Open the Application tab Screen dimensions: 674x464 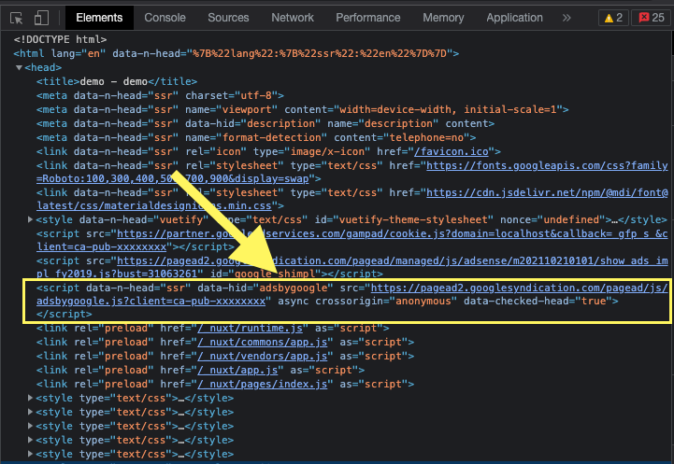(514, 18)
